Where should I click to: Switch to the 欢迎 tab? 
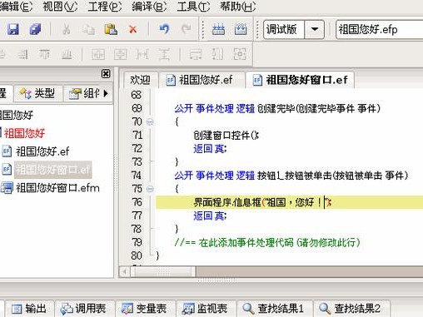click(140, 80)
